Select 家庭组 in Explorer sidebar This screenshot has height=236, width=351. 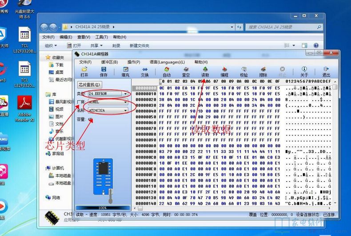pyautogui.click(x=55, y=154)
